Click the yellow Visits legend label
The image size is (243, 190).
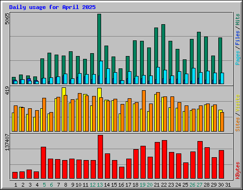(238, 104)
